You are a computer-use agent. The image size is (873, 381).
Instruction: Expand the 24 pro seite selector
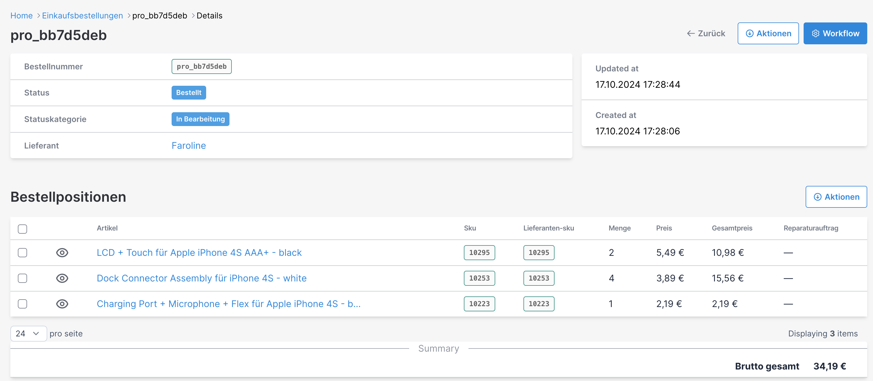[x=28, y=334]
